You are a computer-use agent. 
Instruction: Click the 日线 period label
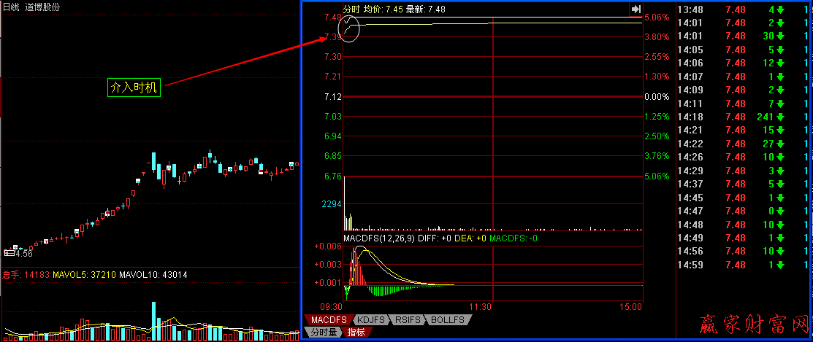12,7
